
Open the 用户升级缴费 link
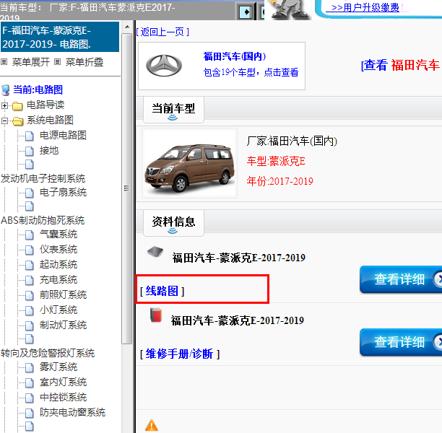pos(365,7)
